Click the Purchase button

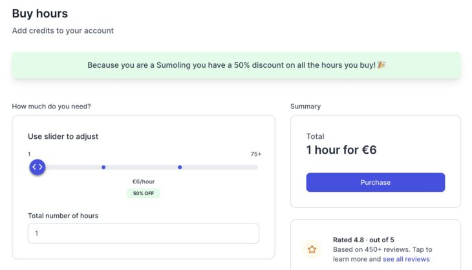376,182
